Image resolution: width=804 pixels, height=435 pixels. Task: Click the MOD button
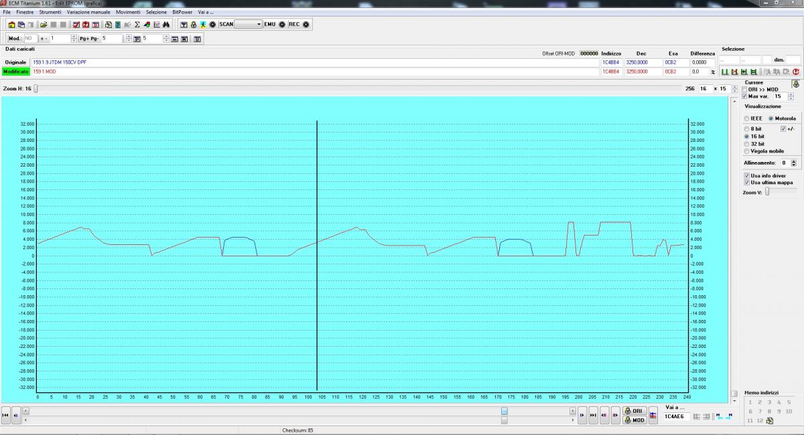click(634, 420)
